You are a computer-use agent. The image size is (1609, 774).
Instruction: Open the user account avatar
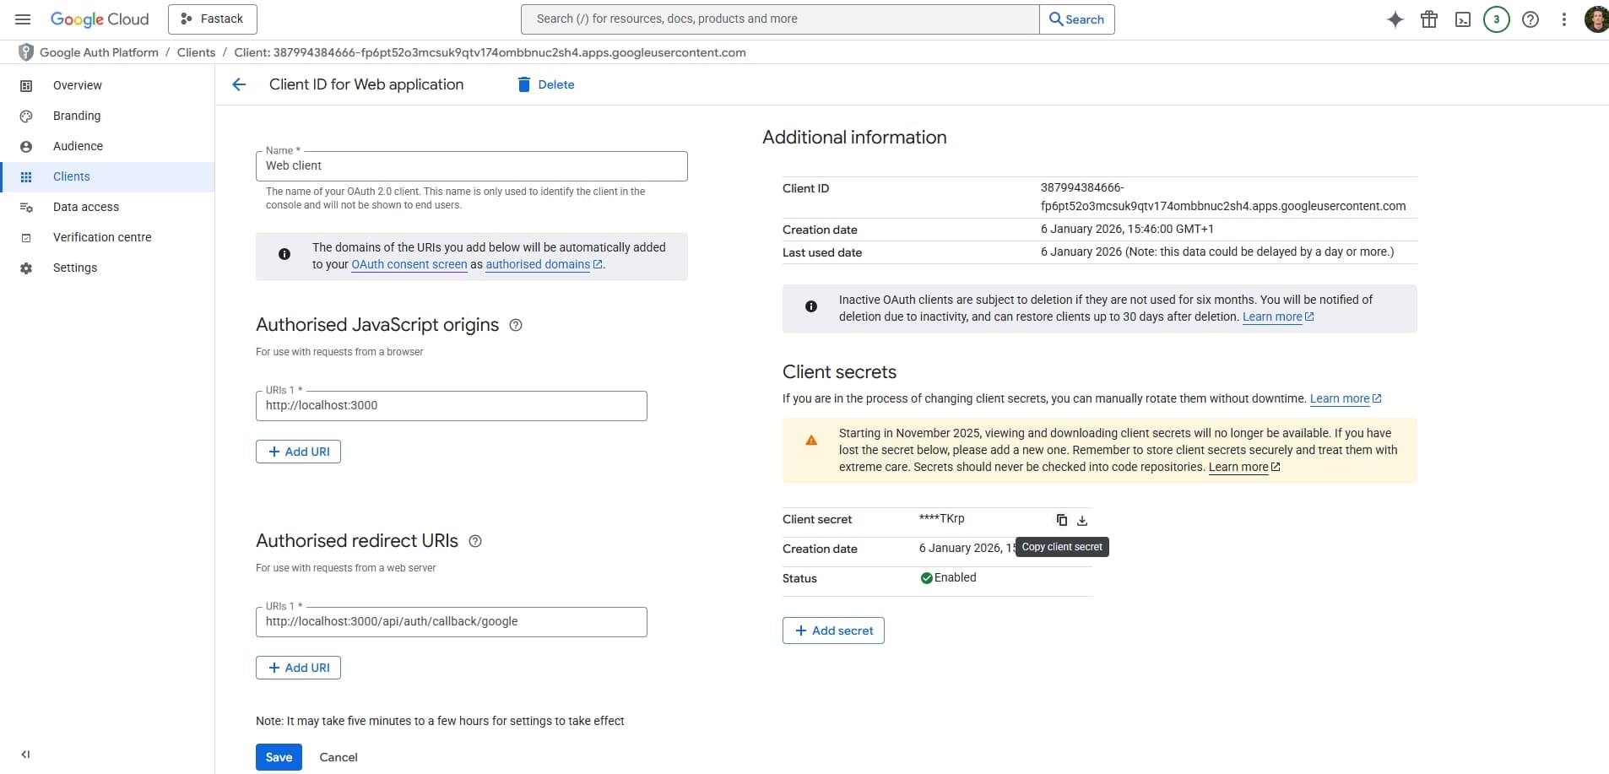point(1596,19)
